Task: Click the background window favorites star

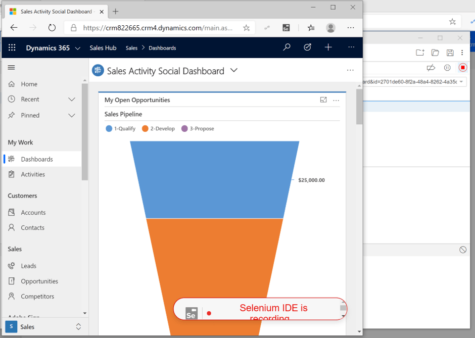Action: 452,22
